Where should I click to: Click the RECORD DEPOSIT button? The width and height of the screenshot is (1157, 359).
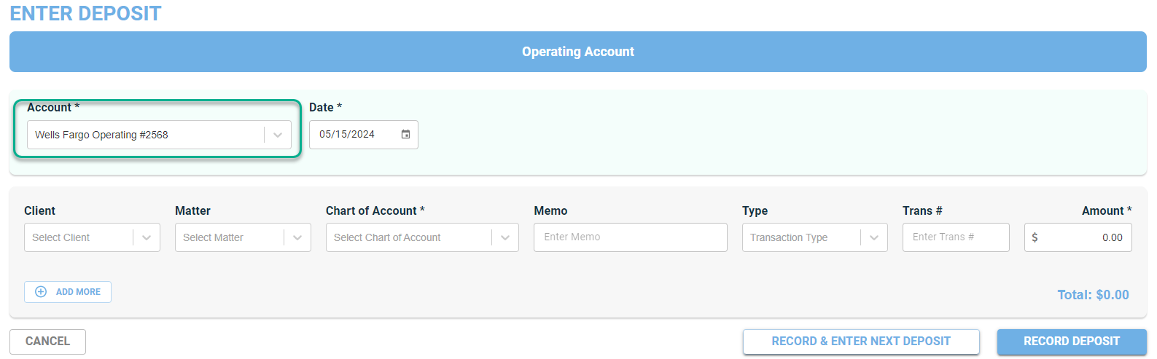(1072, 342)
